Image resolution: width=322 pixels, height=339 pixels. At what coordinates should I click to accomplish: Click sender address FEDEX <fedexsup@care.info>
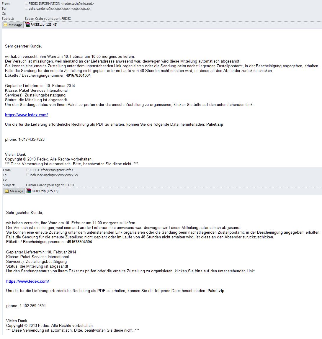(52, 170)
